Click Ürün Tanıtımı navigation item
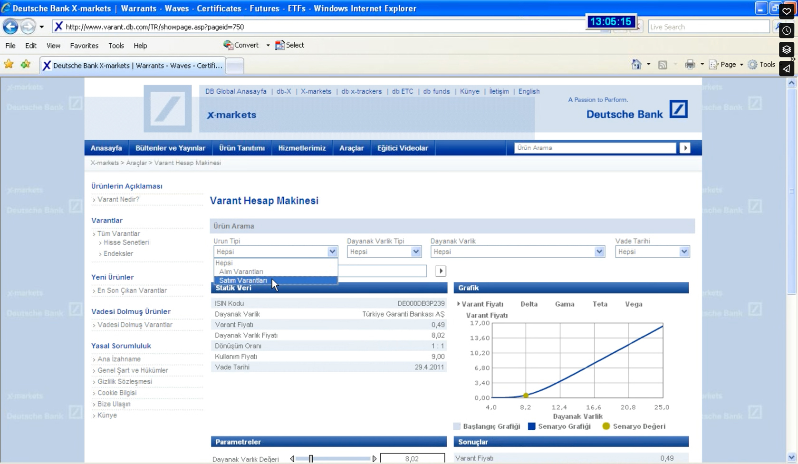Image resolution: width=798 pixels, height=464 pixels. (x=242, y=148)
